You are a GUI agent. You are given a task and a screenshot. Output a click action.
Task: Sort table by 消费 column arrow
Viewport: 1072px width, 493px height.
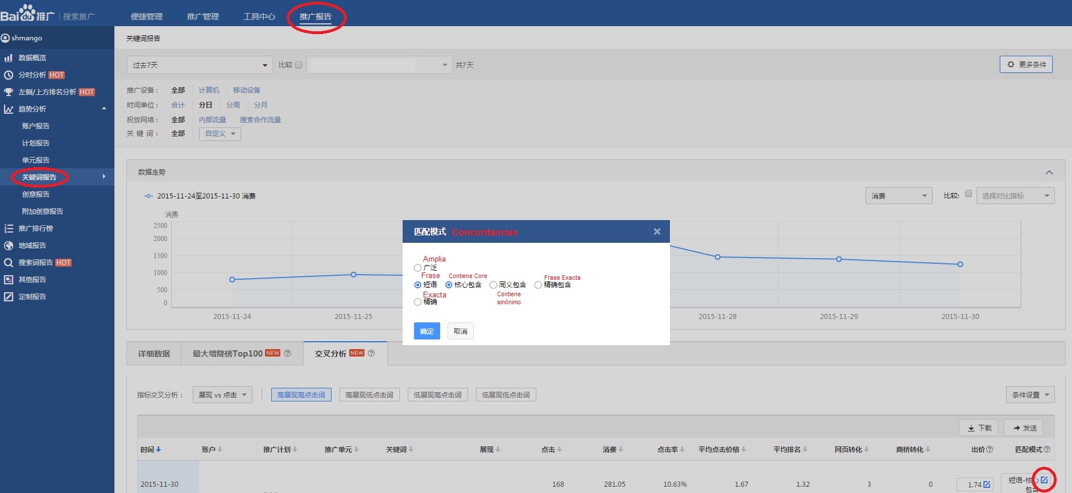pos(621,449)
